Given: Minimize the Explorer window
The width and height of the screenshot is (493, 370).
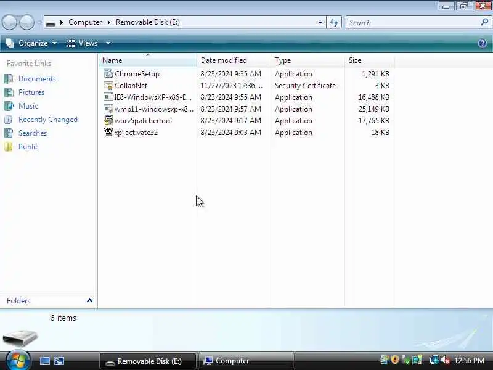Looking at the screenshot, I should [x=446, y=6].
